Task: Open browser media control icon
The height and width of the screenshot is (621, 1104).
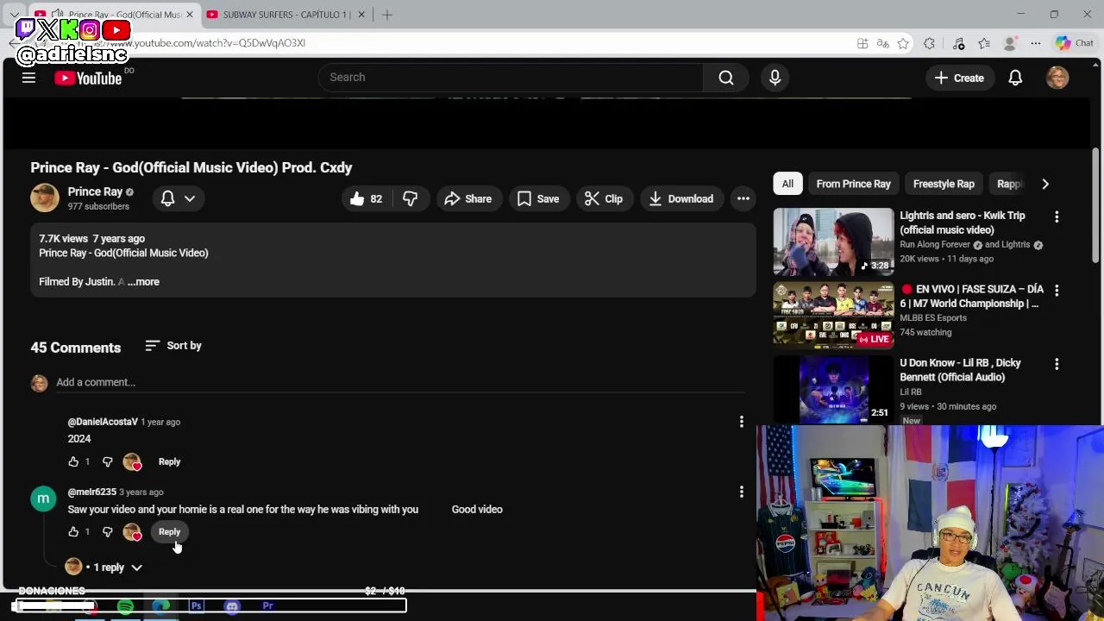Action: tap(958, 43)
